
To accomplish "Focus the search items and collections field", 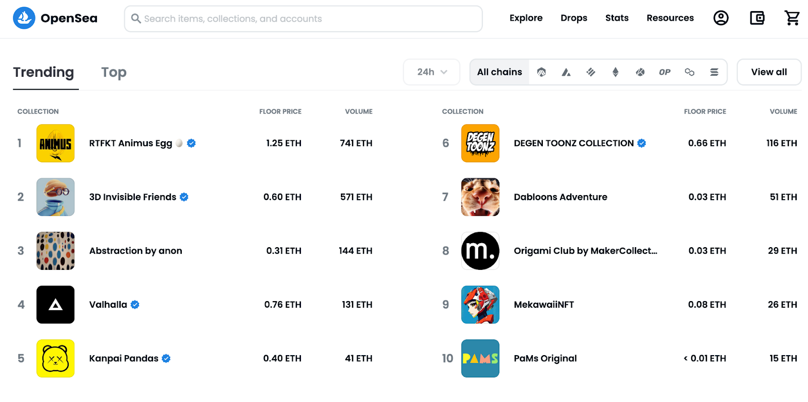I will coord(303,19).
